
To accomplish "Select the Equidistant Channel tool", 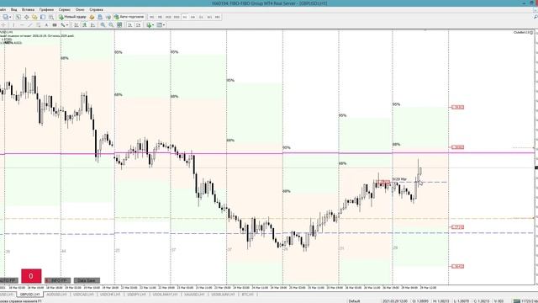I will [x=39, y=24].
